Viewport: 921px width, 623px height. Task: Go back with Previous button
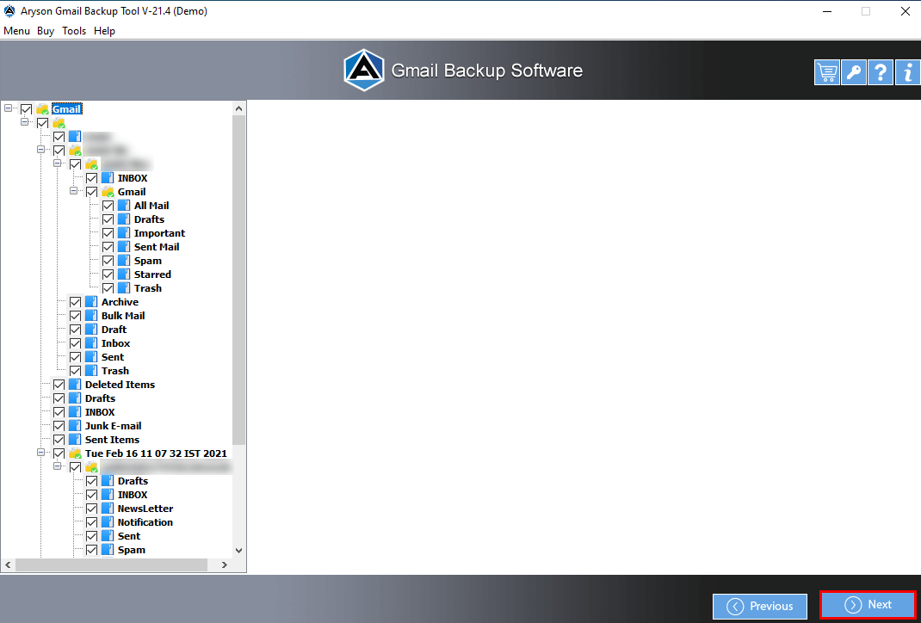click(x=760, y=606)
